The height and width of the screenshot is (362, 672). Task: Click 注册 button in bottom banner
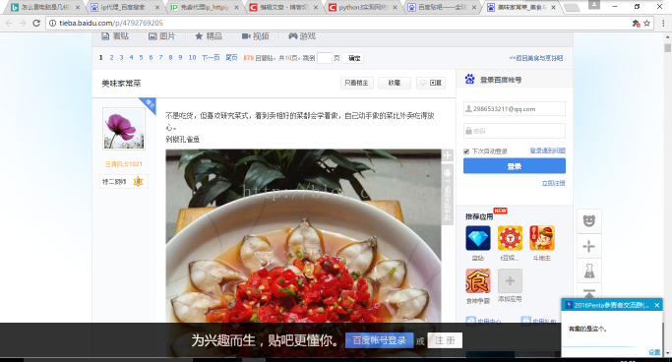coord(445,340)
